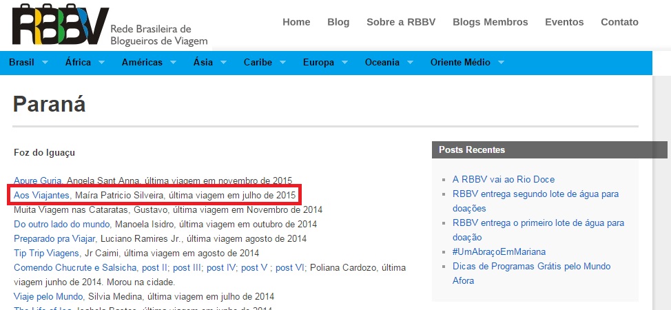Open the Home menu item

(296, 22)
